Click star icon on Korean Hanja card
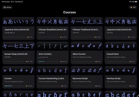The image size is (139, 97). tap(27, 61)
